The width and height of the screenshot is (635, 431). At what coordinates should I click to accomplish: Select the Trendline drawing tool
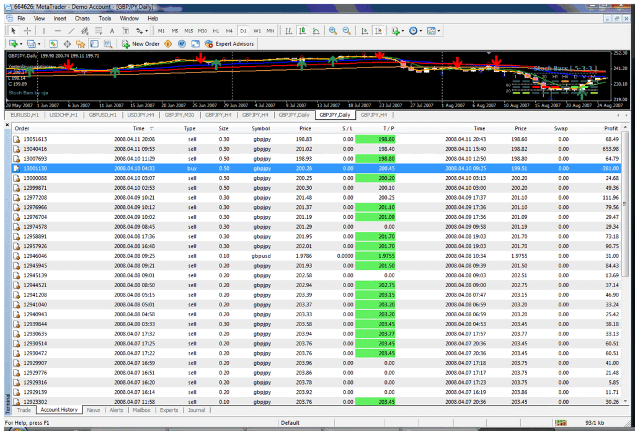[71, 31]
